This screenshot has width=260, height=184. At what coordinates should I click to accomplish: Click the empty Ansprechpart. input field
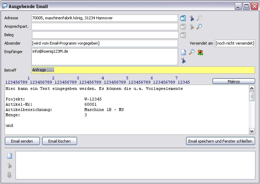(104, 27)
